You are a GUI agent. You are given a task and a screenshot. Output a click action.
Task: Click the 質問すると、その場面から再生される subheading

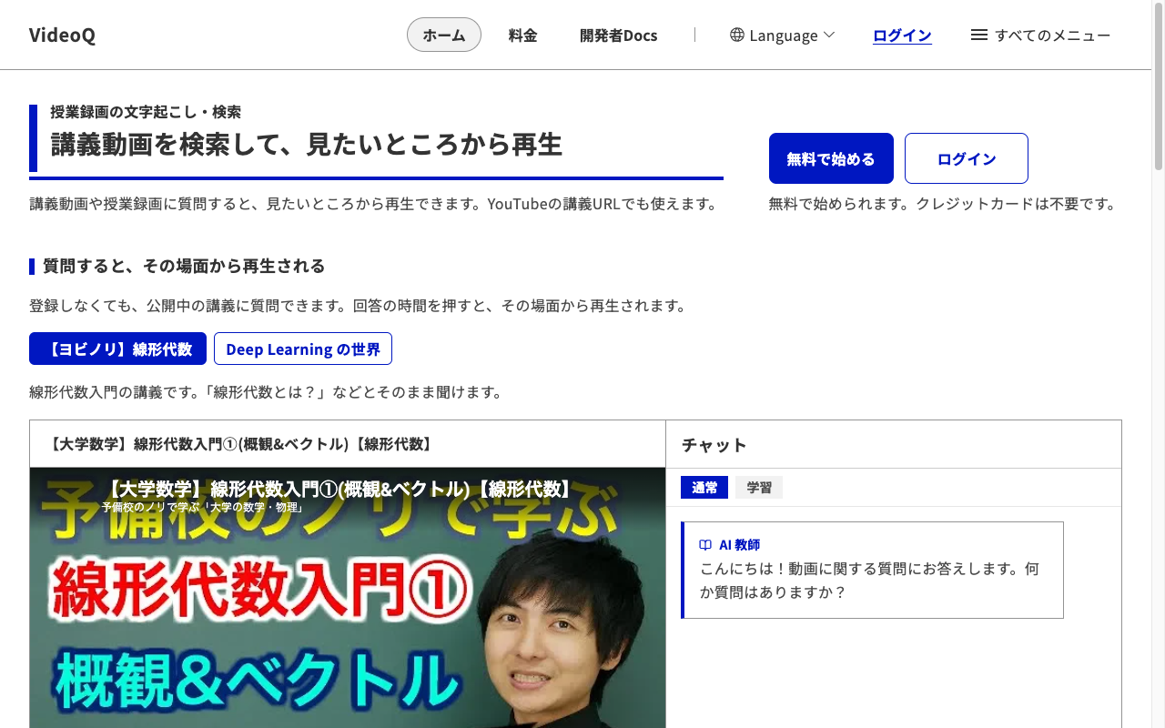pos(184,266)
